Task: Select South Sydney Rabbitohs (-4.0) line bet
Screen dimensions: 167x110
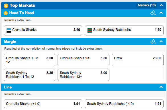Action: (124, 104)
